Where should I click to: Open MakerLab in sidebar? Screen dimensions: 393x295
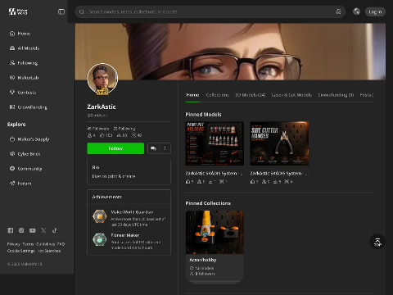(x=25, y=78)
